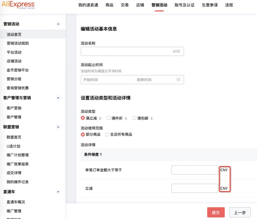Choose 部分商品 usage scope
This screenshot has height=219, width=257.
(x=83, y=134)
